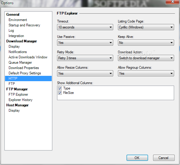
Task: Select the Host Manager heading
Action: click(x=17, y=105)
